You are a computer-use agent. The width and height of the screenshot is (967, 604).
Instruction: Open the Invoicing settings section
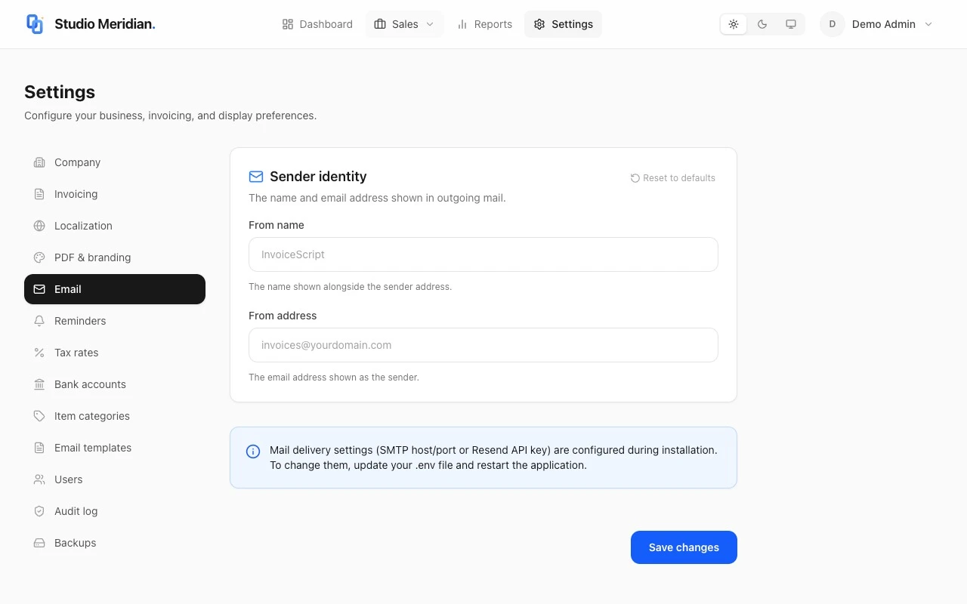[x=115, y=194]
